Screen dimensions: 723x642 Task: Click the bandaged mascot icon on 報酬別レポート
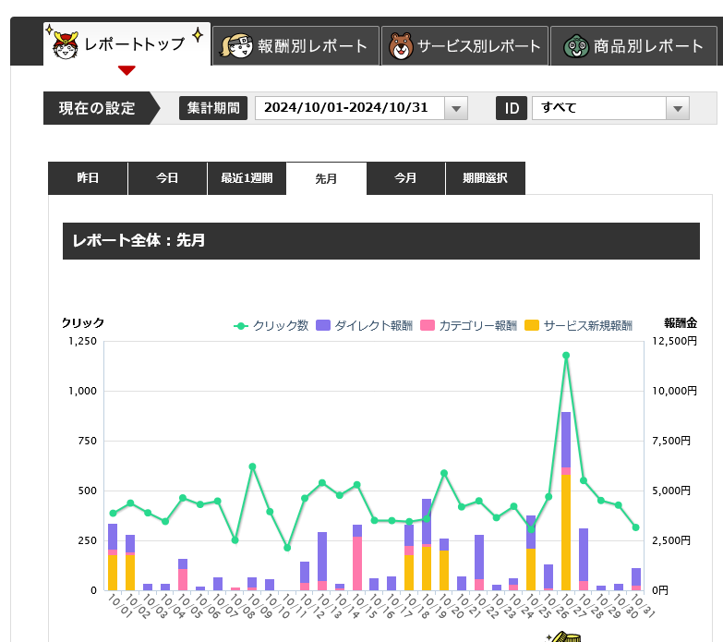tap(236, 46)
